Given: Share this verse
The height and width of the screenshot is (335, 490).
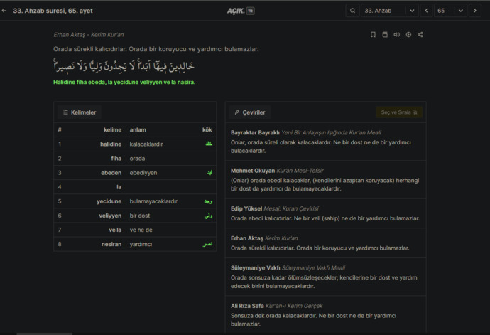Looking at the screenshot, I should (x=420, y=34).
